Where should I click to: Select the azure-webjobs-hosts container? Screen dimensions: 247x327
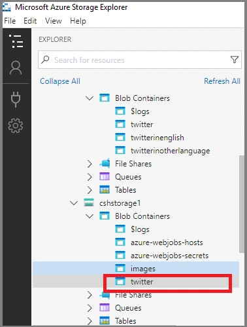click(167, 242)
